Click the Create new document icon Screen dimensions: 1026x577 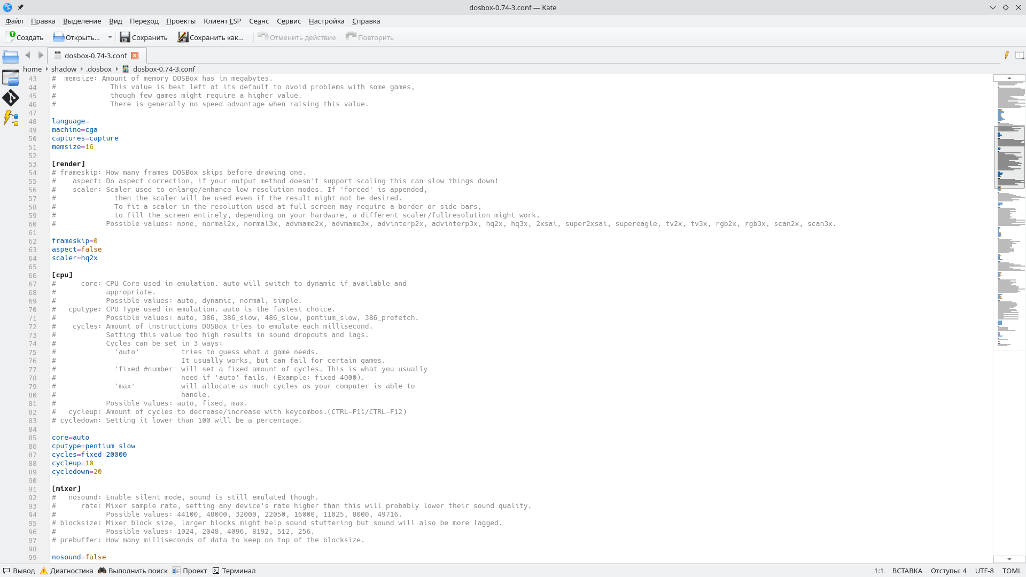pyautogui.click(x=10, y=37)
